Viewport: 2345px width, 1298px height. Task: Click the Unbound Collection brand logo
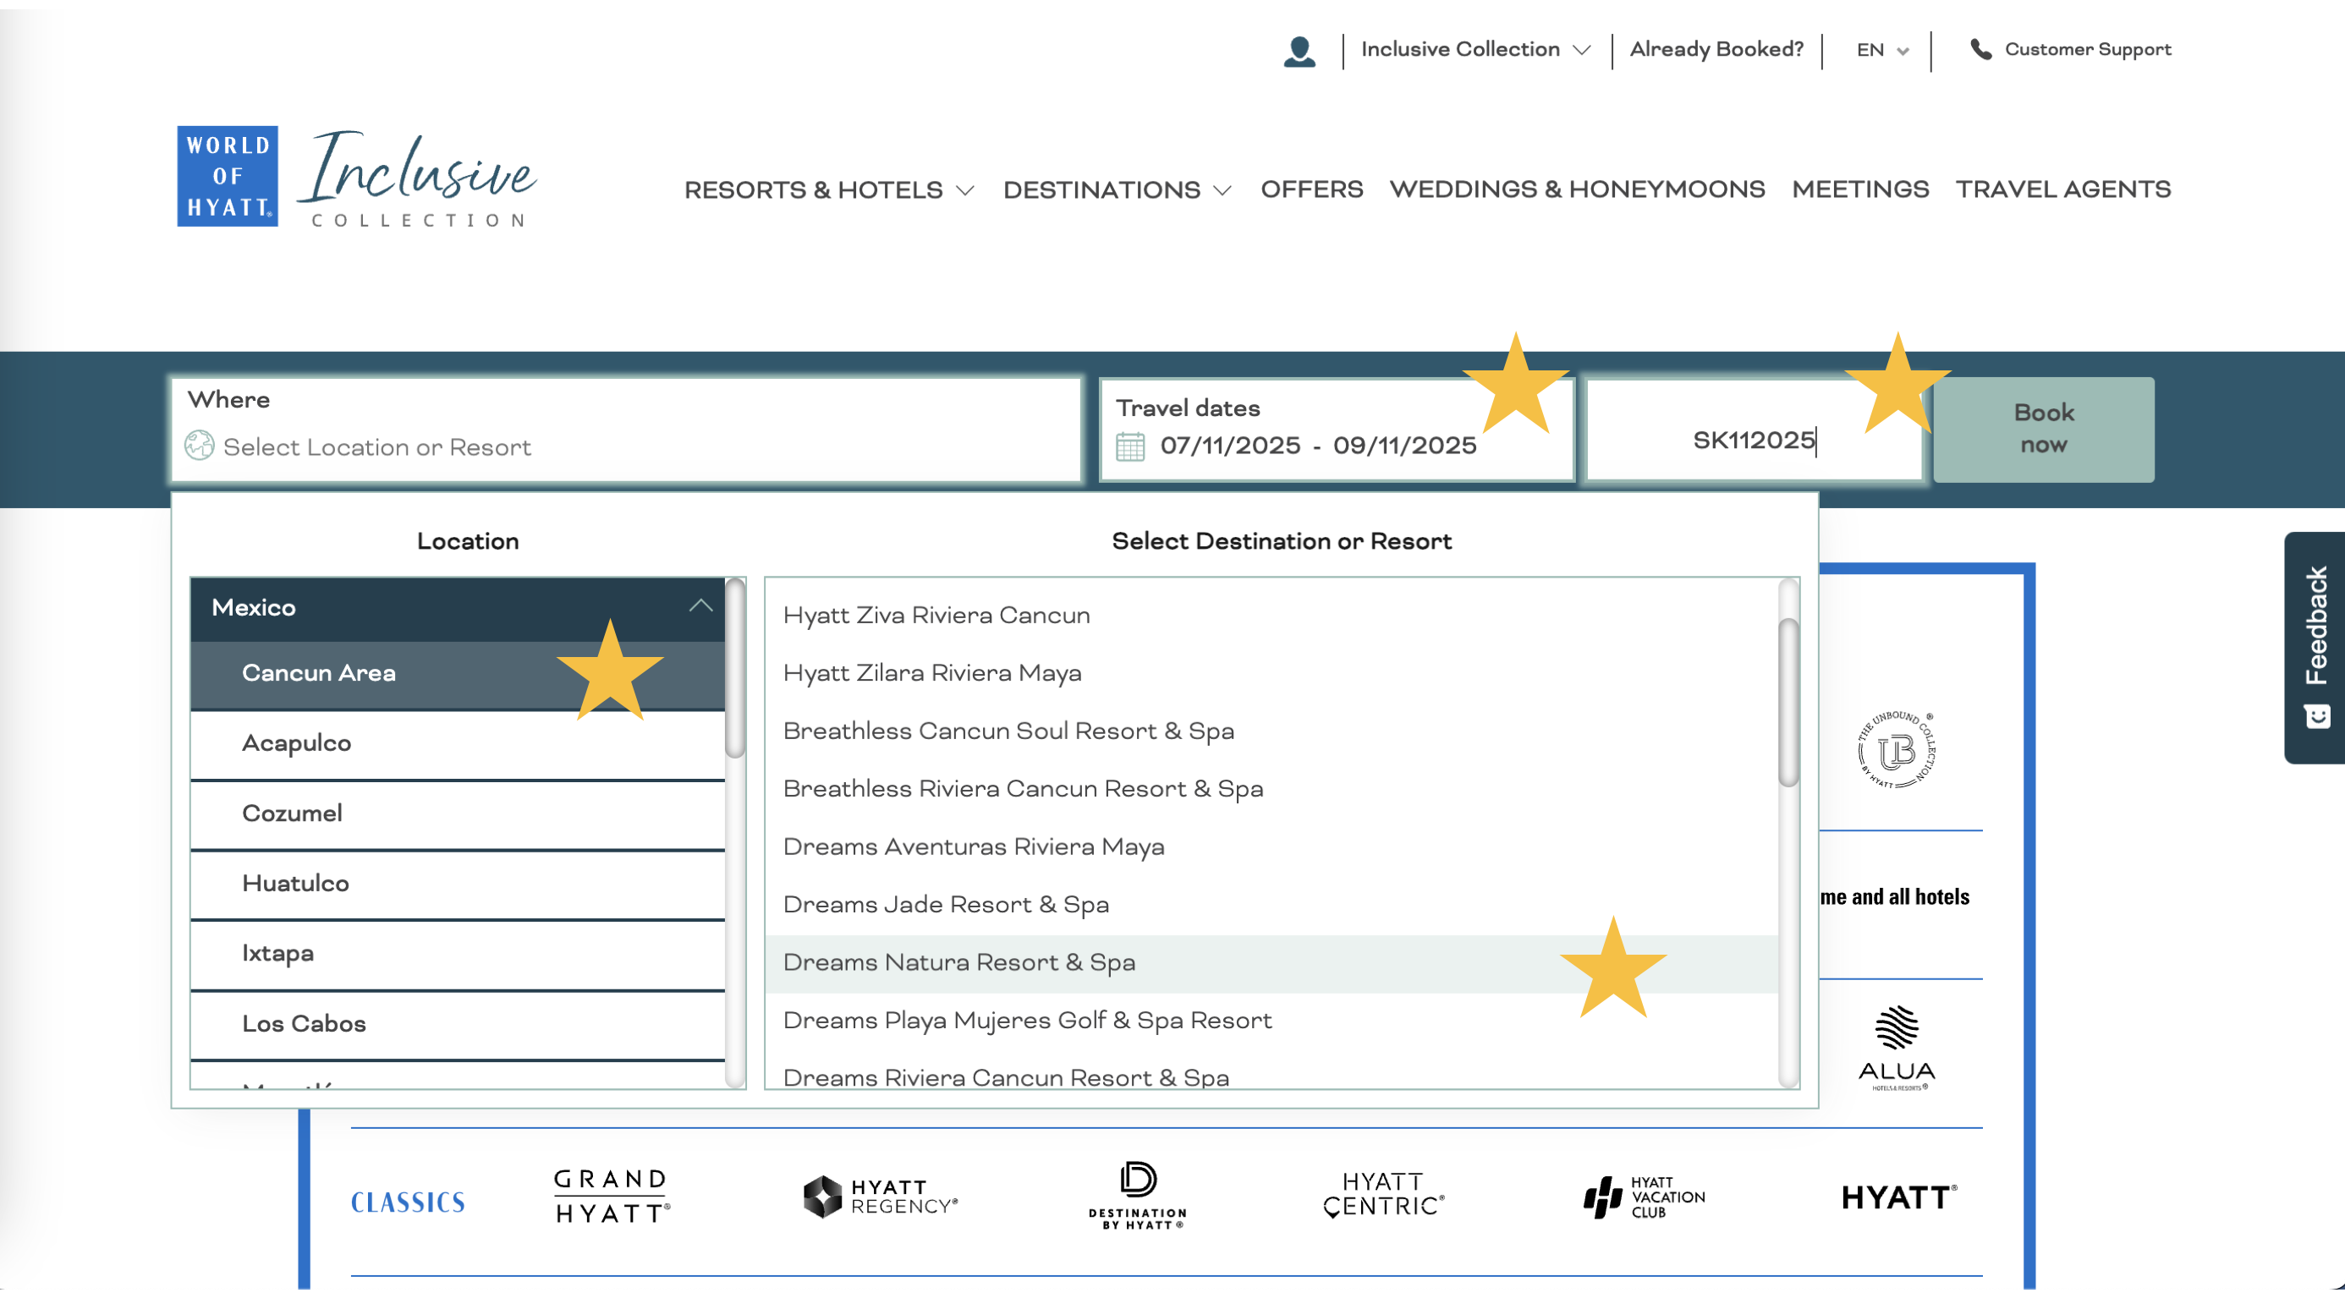coord(1896,750)
